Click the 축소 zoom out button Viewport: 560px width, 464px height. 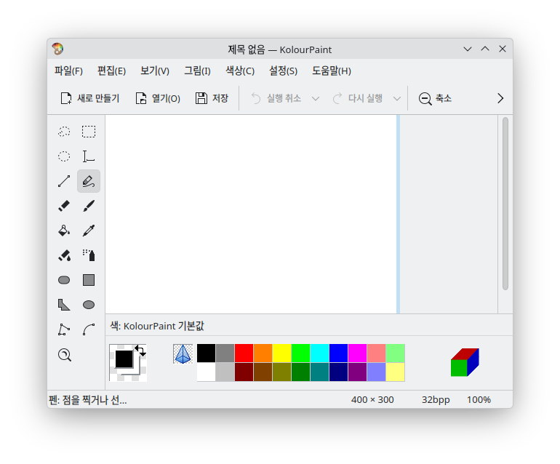point(436,98)
